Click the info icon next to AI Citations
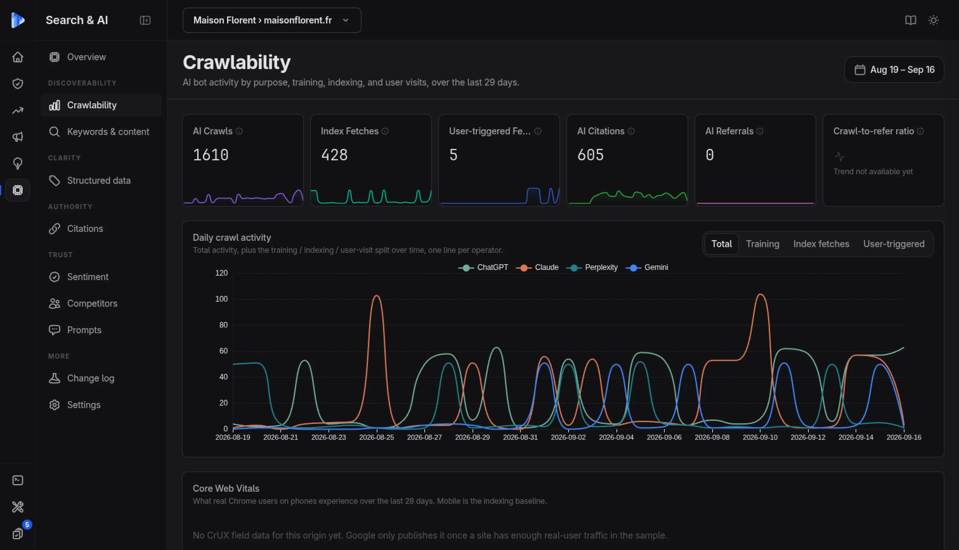 pos(631,131)
